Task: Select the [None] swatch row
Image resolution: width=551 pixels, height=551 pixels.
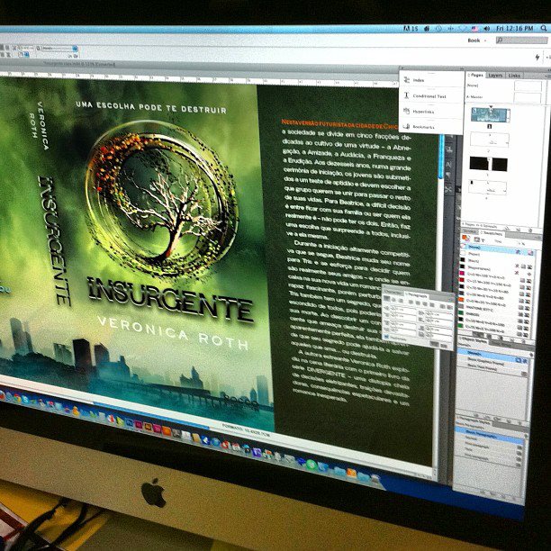Action: click(498, 249)
